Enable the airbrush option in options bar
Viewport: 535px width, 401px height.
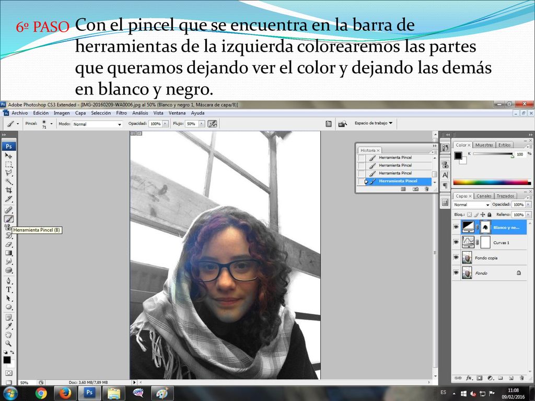click(x=212, y=124)
